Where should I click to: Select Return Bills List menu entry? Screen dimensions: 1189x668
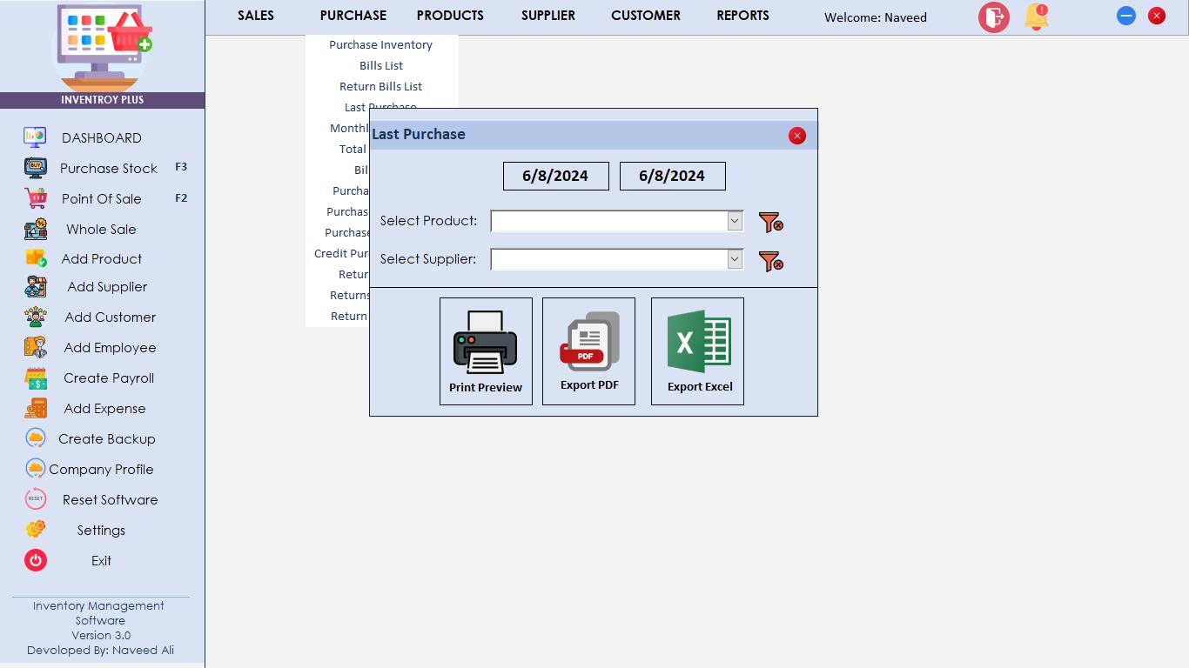pyautogui.click(x=381, y=86)
